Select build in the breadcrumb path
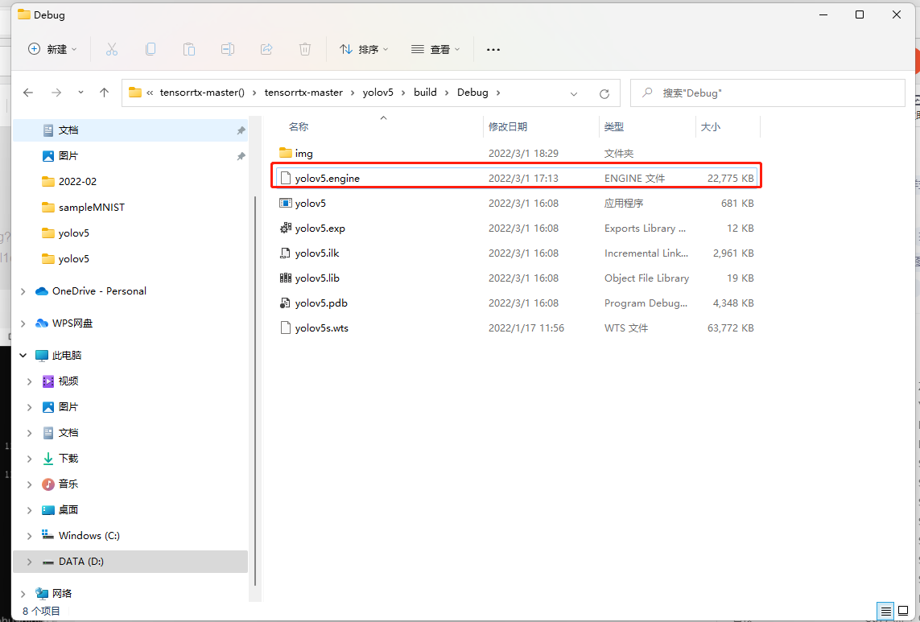The image size is (920, 622). point(425,93)
